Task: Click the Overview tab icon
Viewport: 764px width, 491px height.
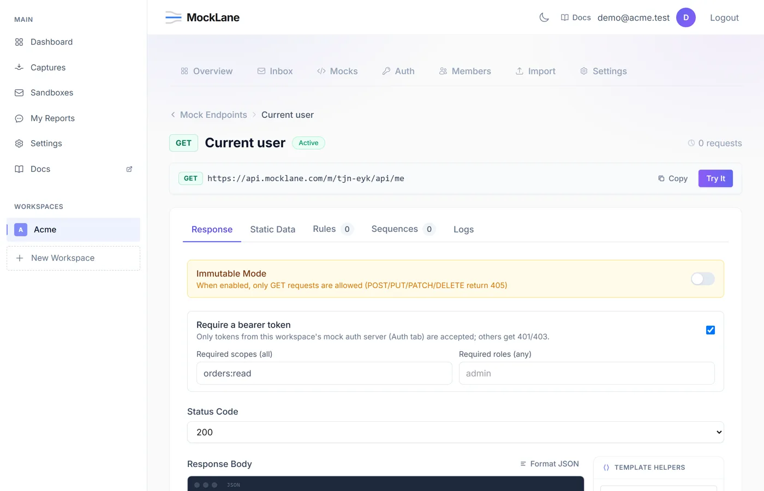Action: [x=184, y=71]
